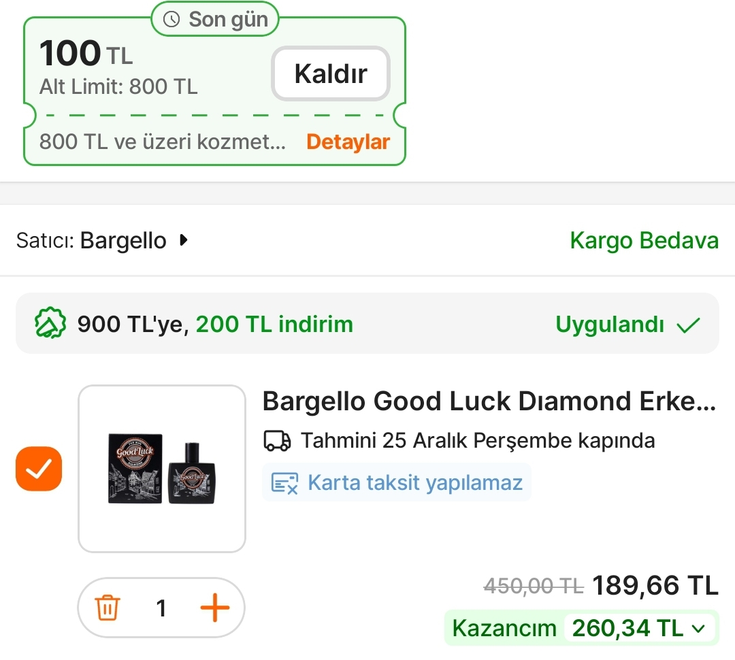Increase quantity with the plus icon

214,608
